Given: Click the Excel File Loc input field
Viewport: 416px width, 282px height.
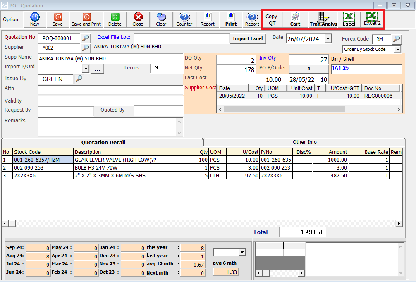Looking at the screenshot, I should point(182,38).
